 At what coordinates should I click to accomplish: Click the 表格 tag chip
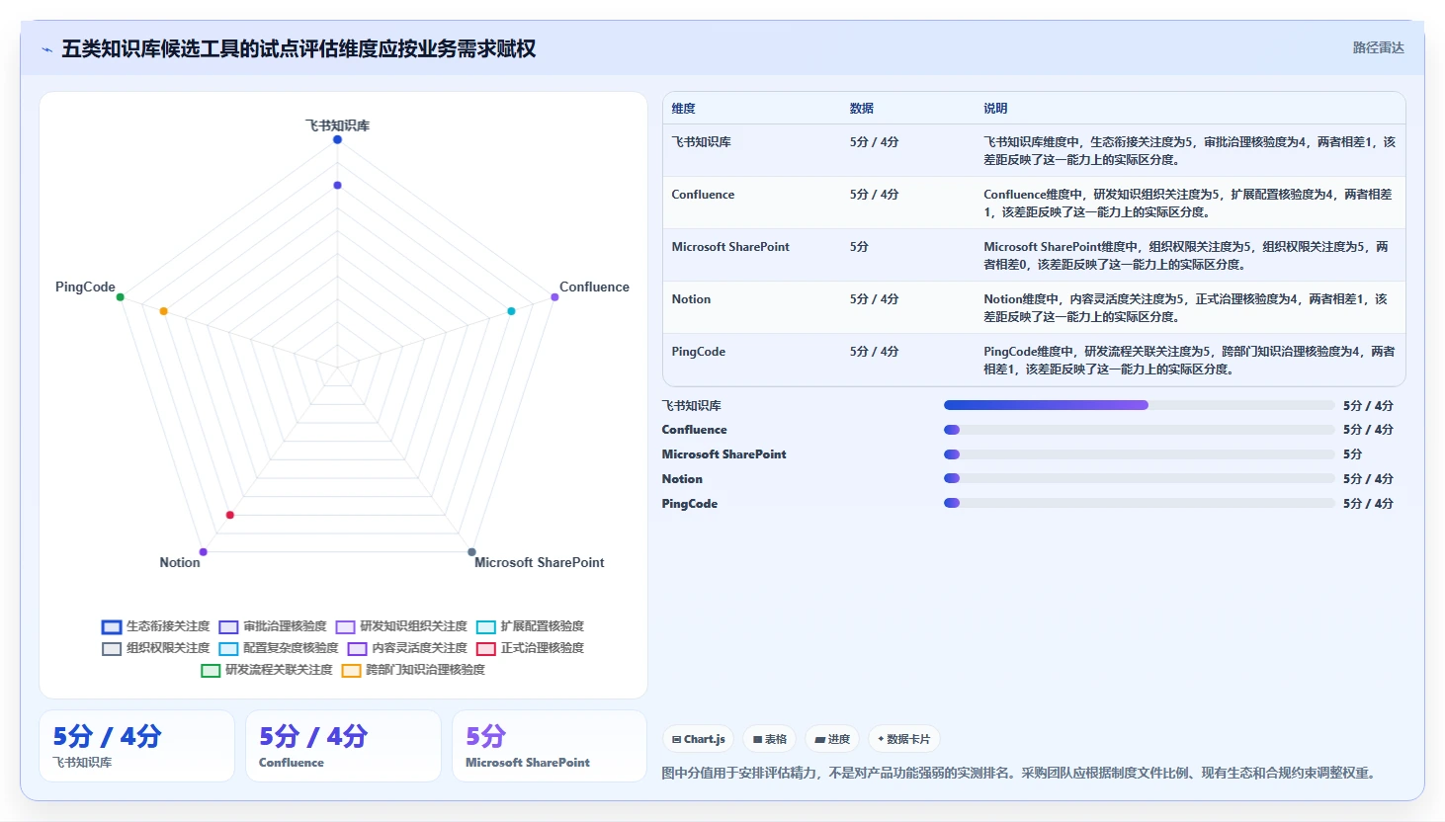[x=770, y=739]
